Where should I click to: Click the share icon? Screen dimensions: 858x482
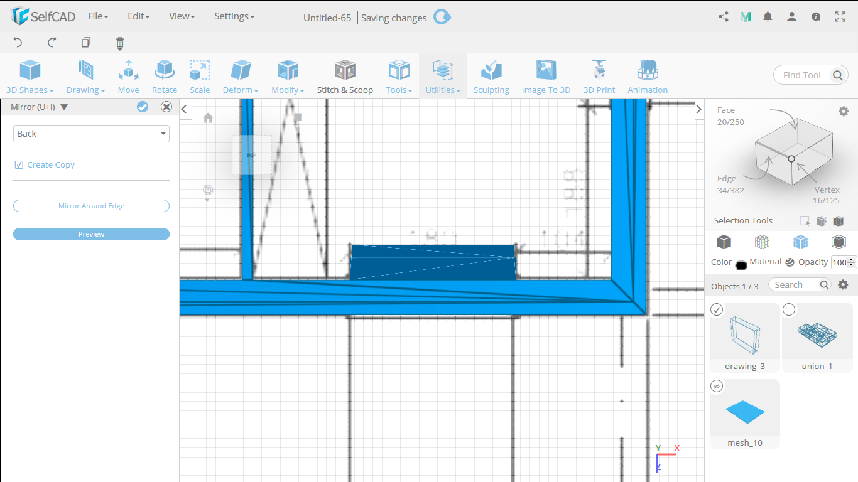coord(724,17)
